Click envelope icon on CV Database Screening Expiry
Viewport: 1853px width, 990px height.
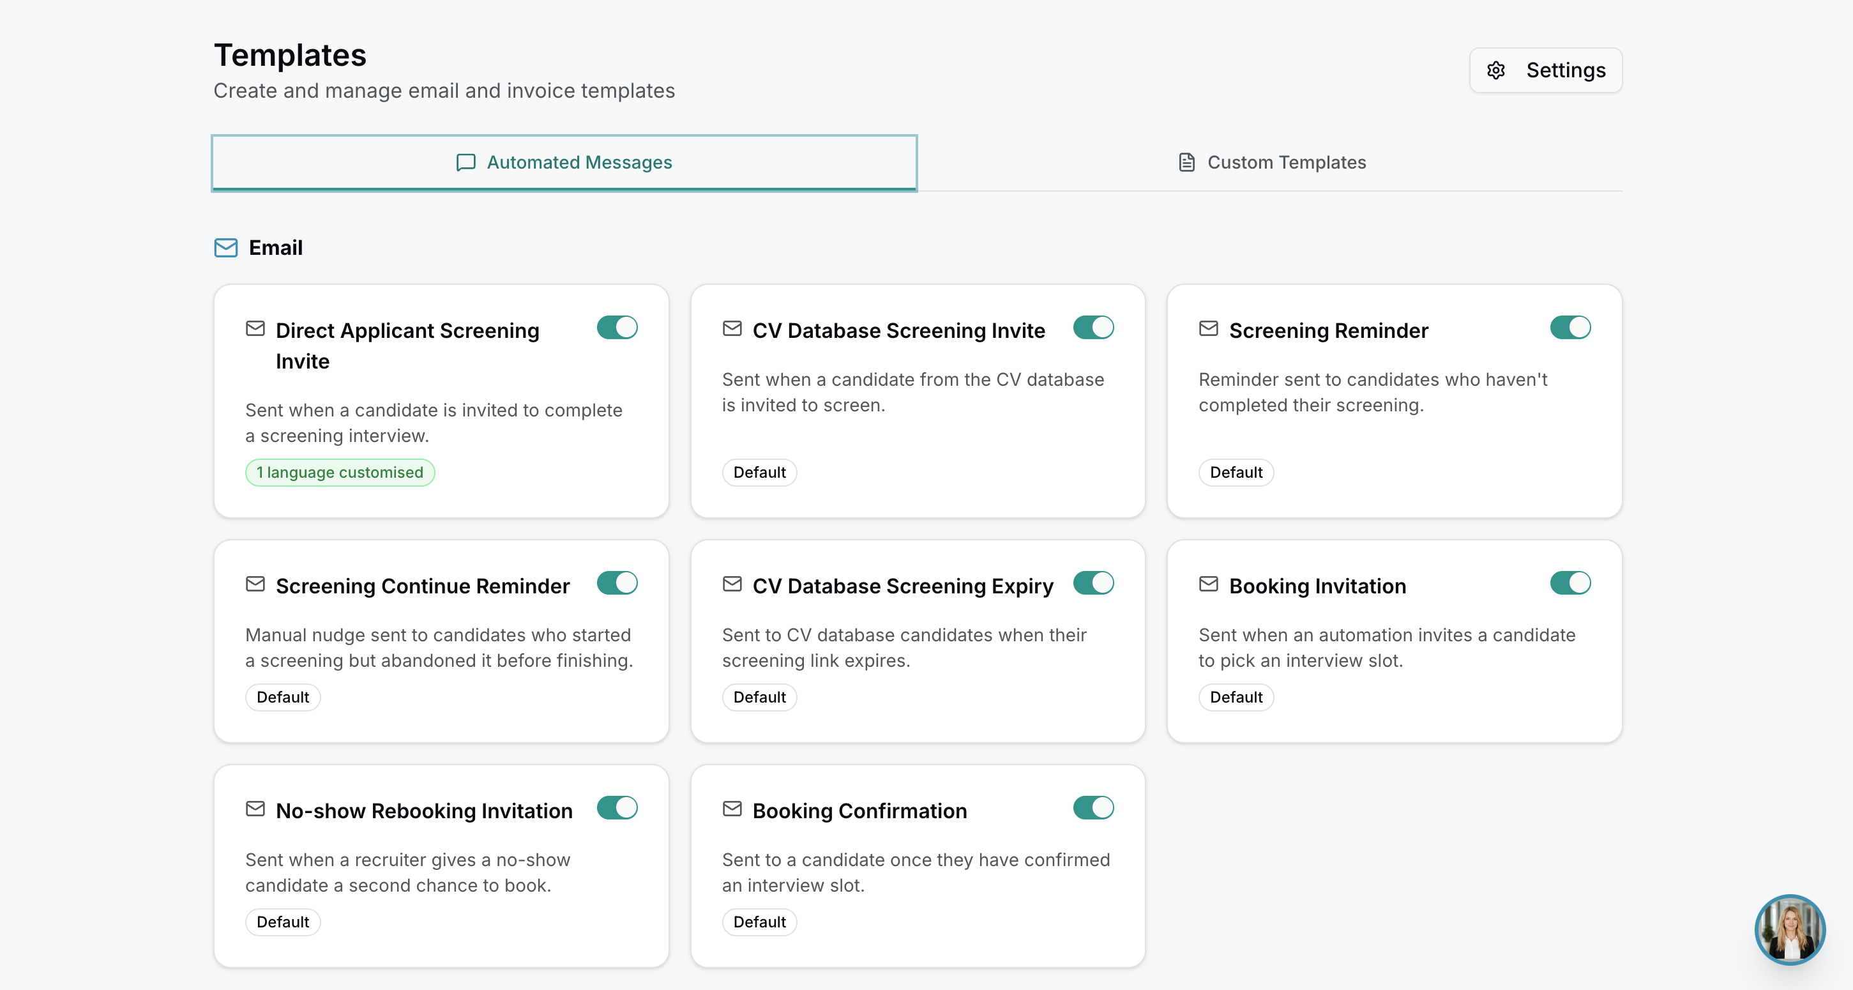click(x=732, y=584)
